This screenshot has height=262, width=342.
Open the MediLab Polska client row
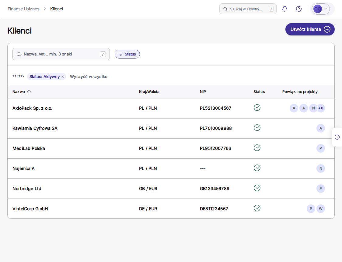171,148
